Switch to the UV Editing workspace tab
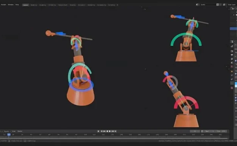Image resolution: width=237 pixels, height=146 pixels. pos(52,5)
